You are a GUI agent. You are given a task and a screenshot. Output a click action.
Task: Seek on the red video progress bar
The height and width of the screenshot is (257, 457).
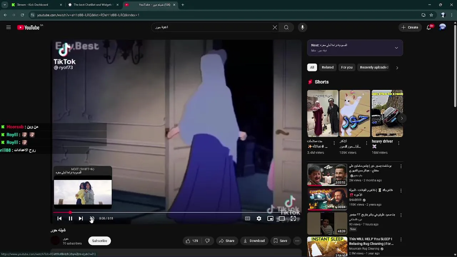pos(177,212)
